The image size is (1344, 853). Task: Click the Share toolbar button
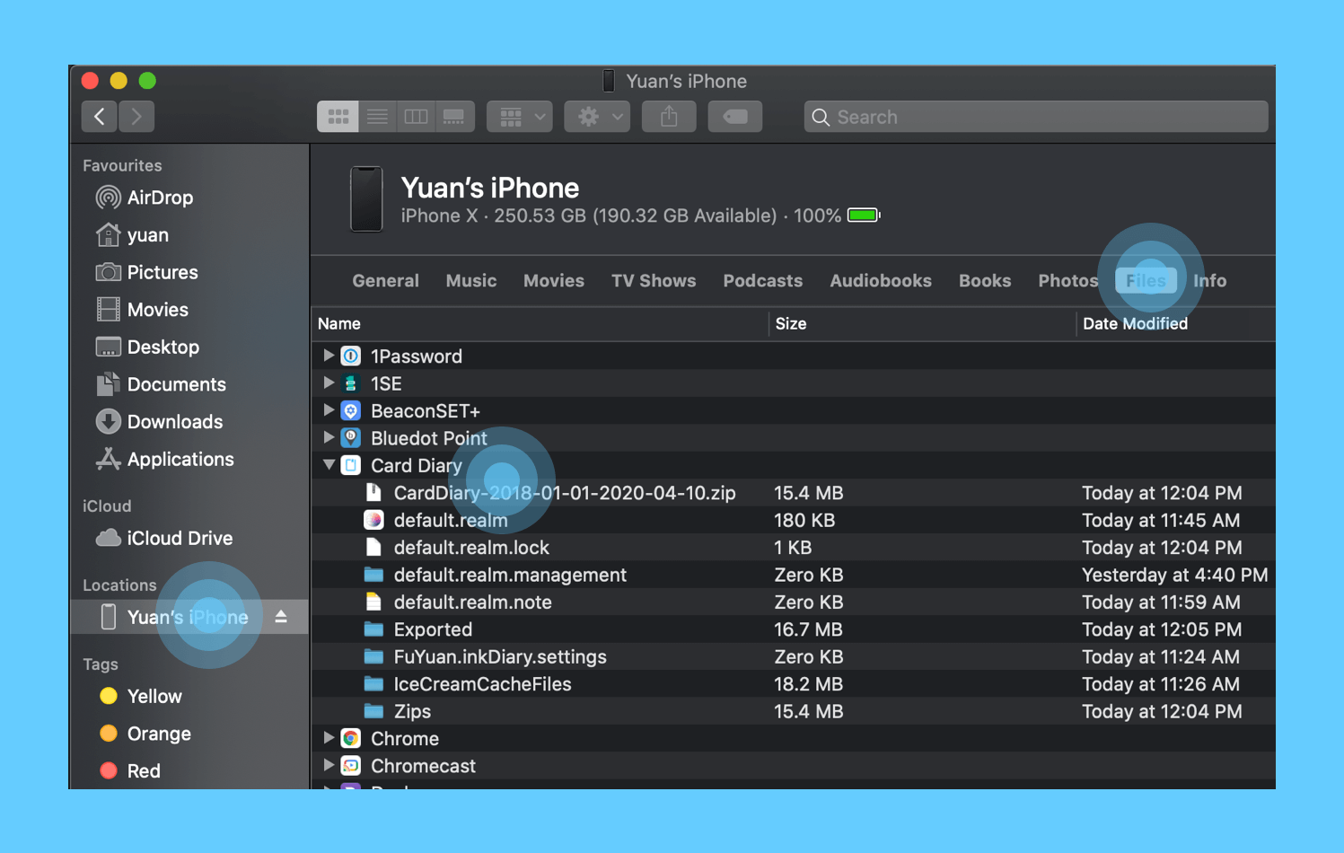tap(669, 117)
